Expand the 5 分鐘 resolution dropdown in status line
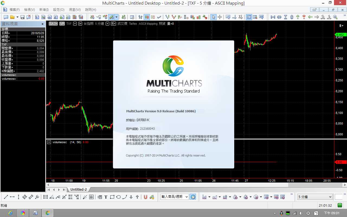 click(x=107, y=24)
